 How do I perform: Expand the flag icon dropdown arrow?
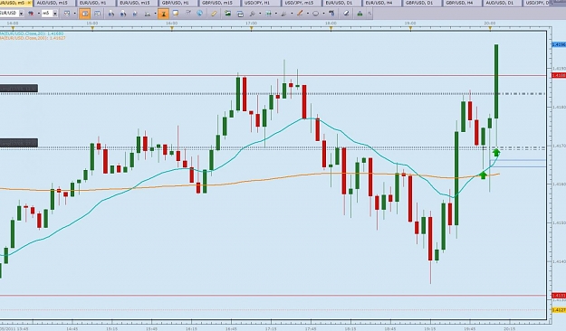(38, 14)
